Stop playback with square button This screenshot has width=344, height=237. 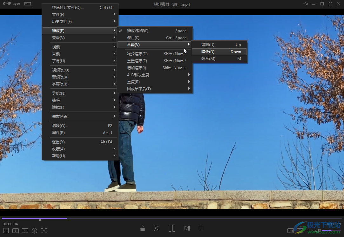coord(201,228)
